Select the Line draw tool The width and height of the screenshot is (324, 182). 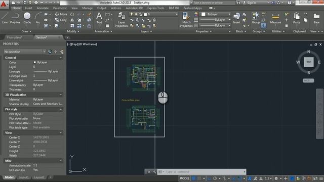tap(5, 18)
